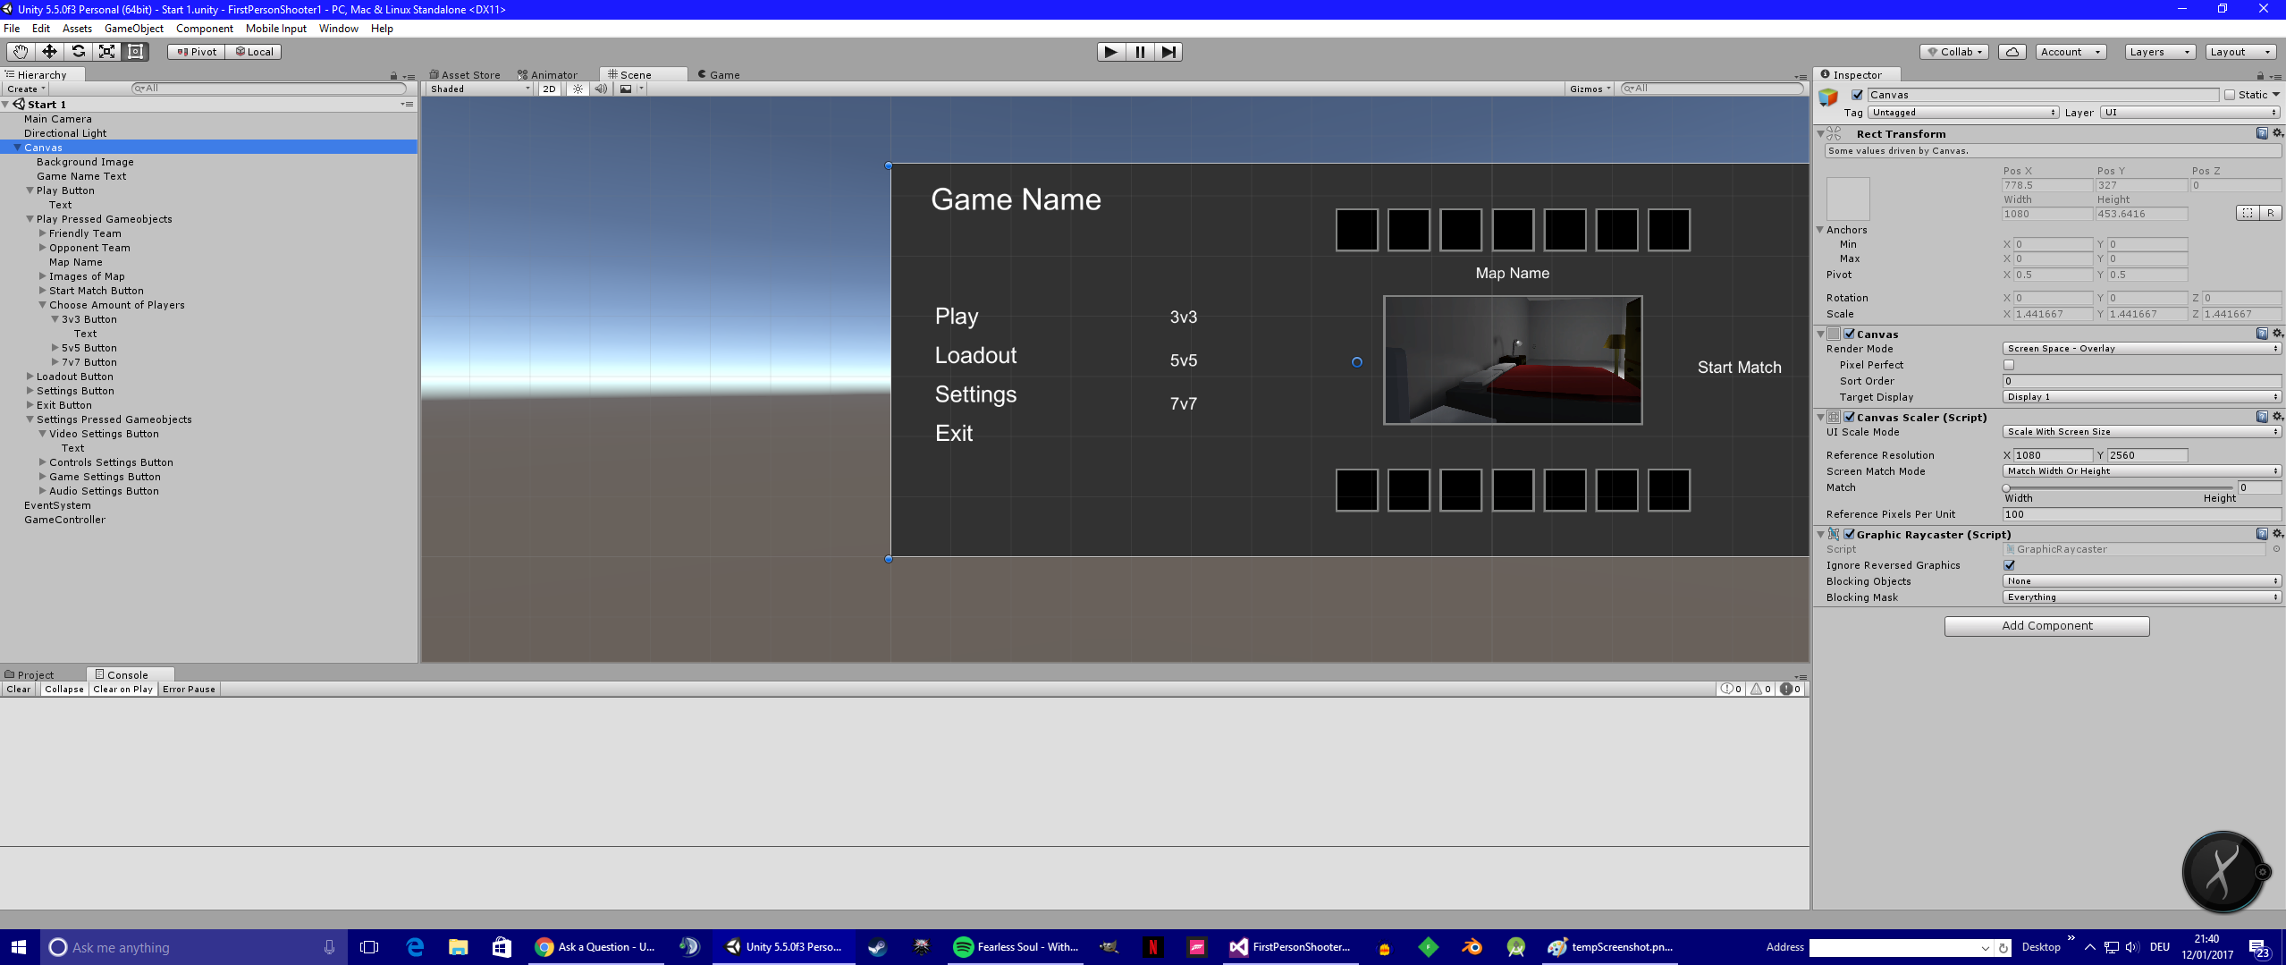Open Canvas component gear settings
This screenshot has height=965, width=2286.
coord(2277,334)
